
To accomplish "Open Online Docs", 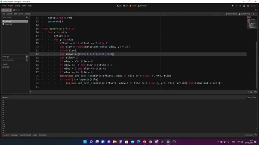I will pos(231,14).
